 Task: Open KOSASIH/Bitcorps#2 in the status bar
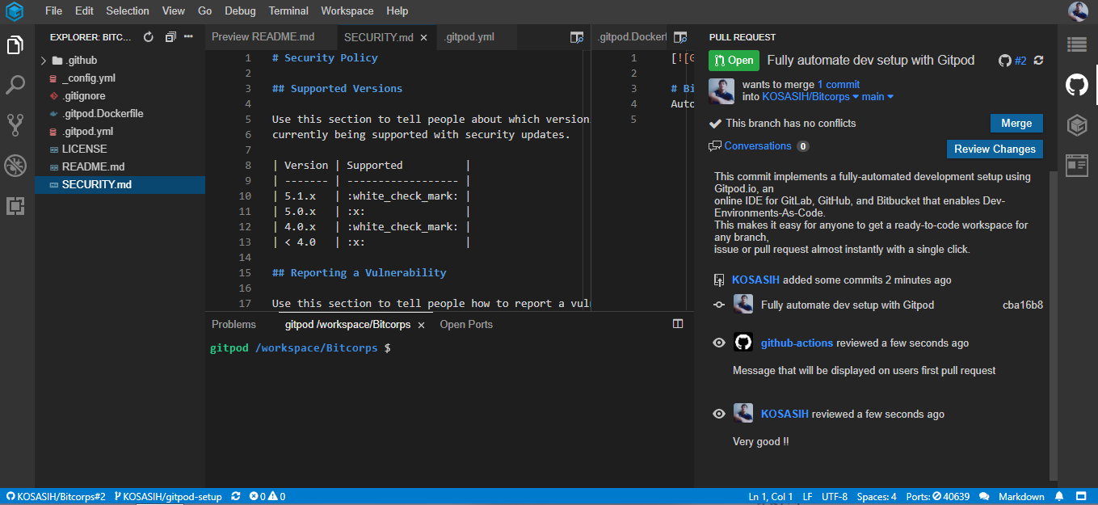[56, 497]
